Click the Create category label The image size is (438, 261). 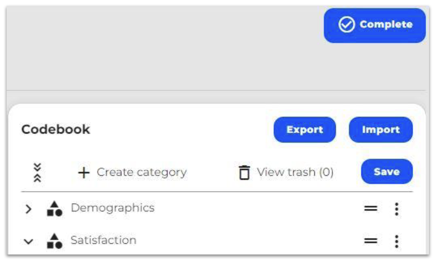point(142,172)
